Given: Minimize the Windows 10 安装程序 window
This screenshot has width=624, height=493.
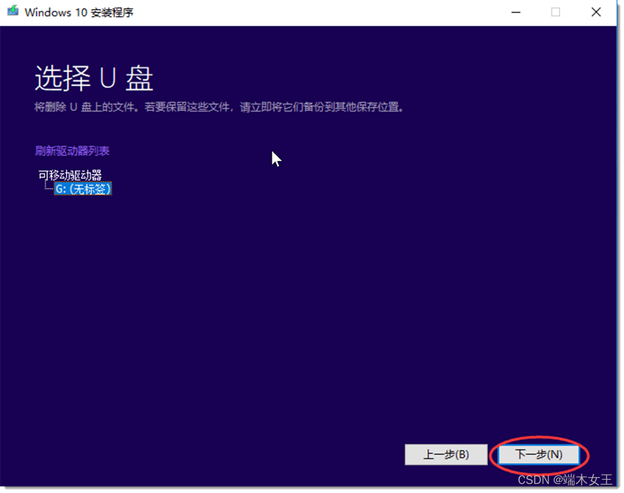Looking at the screenshot, I should click(x=516, y=12).
